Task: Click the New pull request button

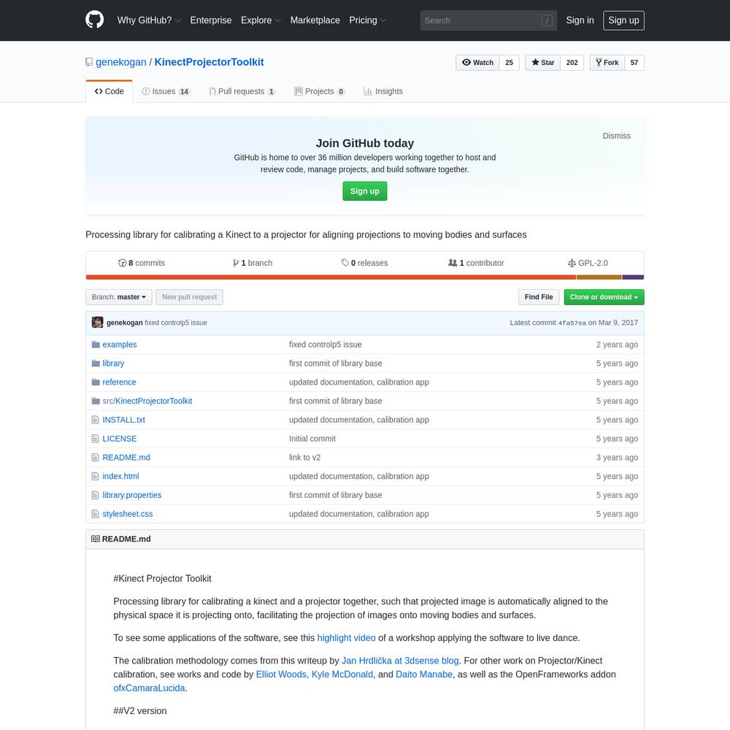Action: tap(189, 297)
